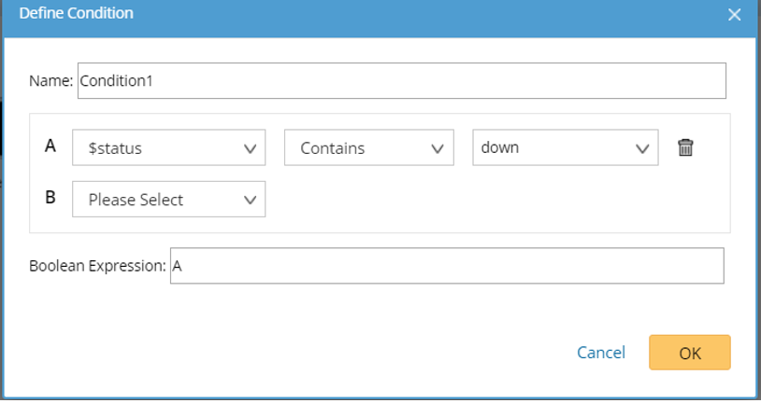Close the Define Condition dialog
Image resolution: width=761 pixels, height=403 pixels.
pyautogui.click(x=735, y=15)
